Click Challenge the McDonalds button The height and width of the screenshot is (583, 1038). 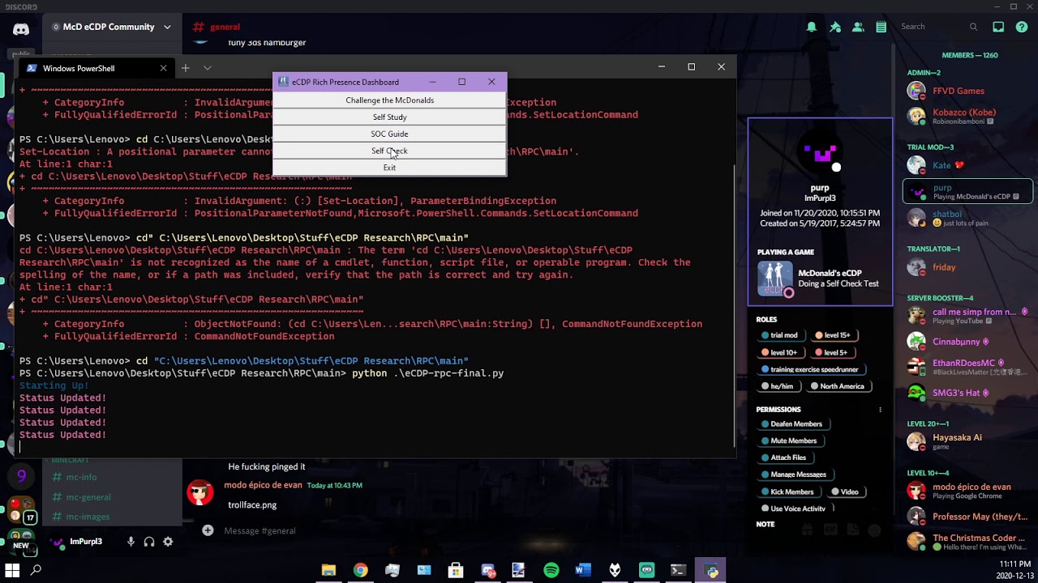click(389, 100)
